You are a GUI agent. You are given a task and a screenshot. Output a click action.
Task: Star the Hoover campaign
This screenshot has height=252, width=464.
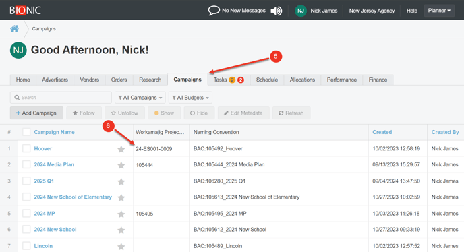click(x=121, y=149)
